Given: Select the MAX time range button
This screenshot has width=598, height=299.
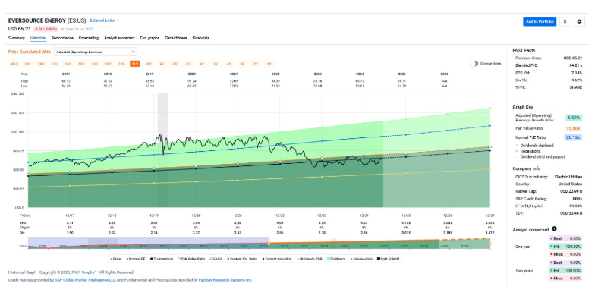Looking at the screenshot, I should click(x=14, y=64).
